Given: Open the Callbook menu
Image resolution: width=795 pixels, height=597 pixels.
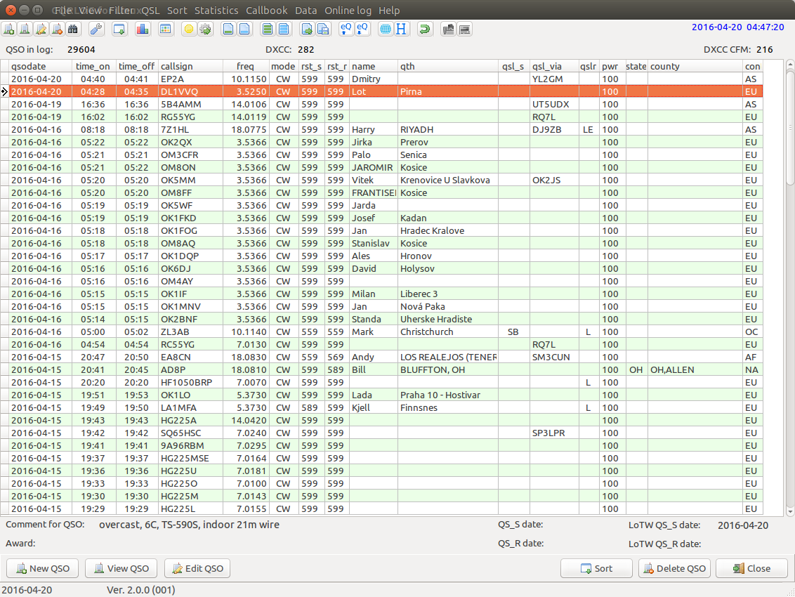Looking at the screenshot, I should [x=267, y=10].
